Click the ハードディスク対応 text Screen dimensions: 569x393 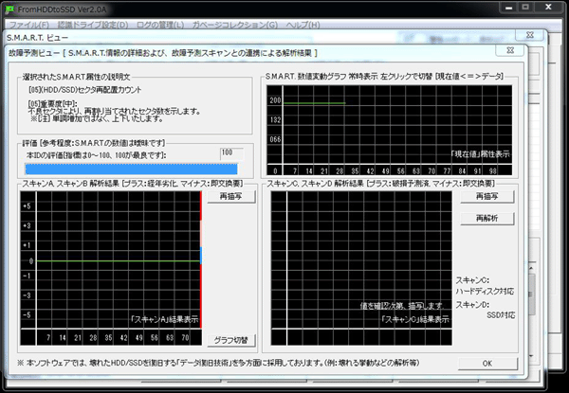[x=485, y=292]
